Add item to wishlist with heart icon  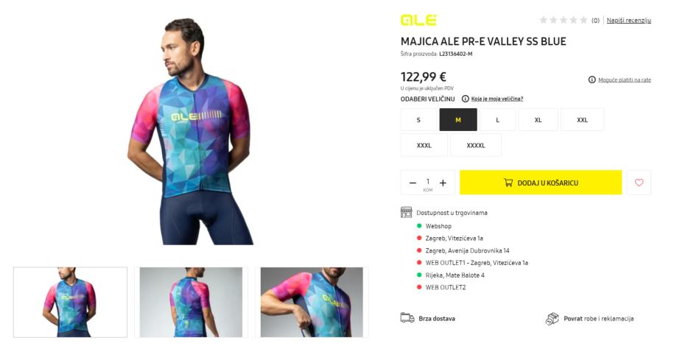click(639, 183)
